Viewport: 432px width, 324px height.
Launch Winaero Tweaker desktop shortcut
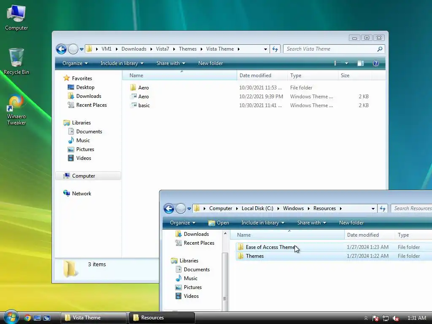[16, 110]
